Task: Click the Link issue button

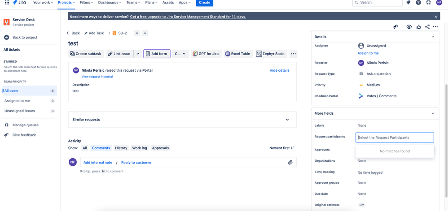Action: pyautogui.click(x=119, y=54)
